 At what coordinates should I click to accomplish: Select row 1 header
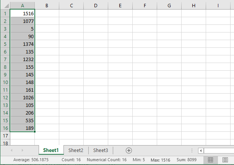[5, 13]
